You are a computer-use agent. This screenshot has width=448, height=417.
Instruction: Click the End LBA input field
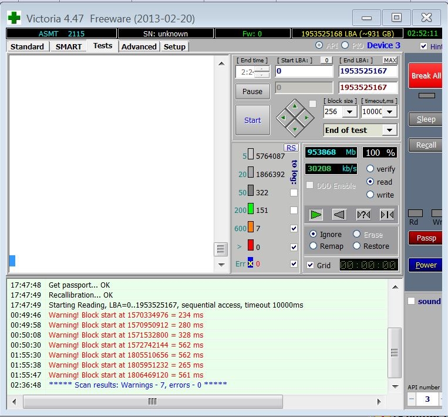(x=368, y=71)
